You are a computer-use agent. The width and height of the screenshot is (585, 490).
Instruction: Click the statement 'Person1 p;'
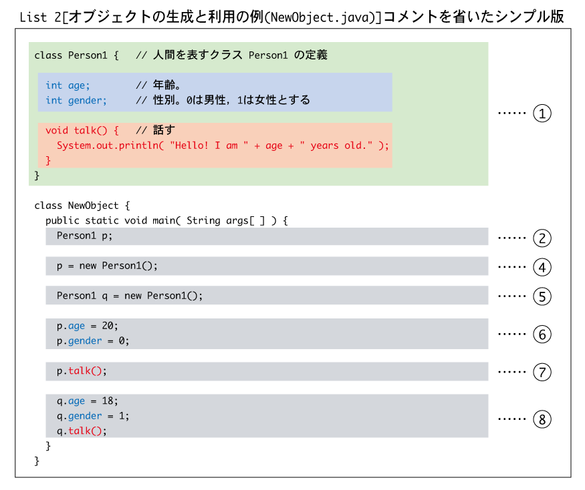point(84,236)
